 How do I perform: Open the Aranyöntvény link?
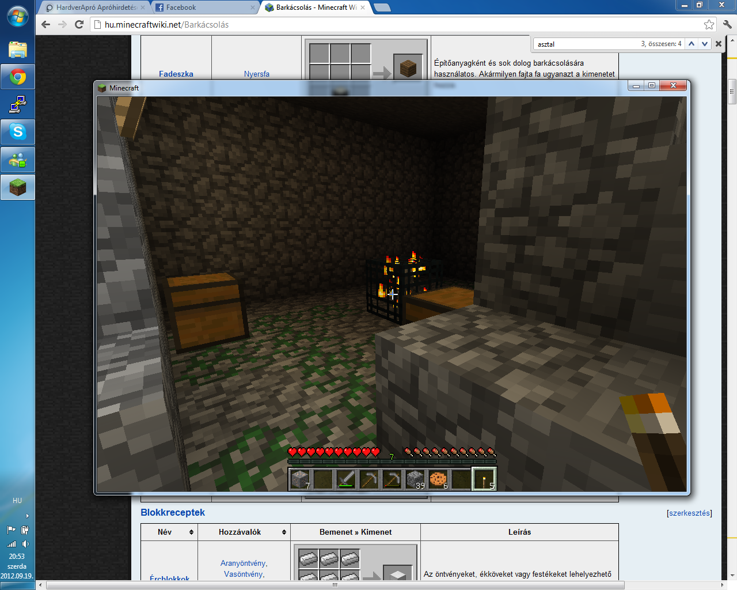point(244,563)
